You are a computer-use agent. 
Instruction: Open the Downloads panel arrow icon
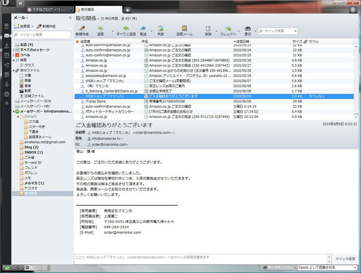tap(7, 84)
